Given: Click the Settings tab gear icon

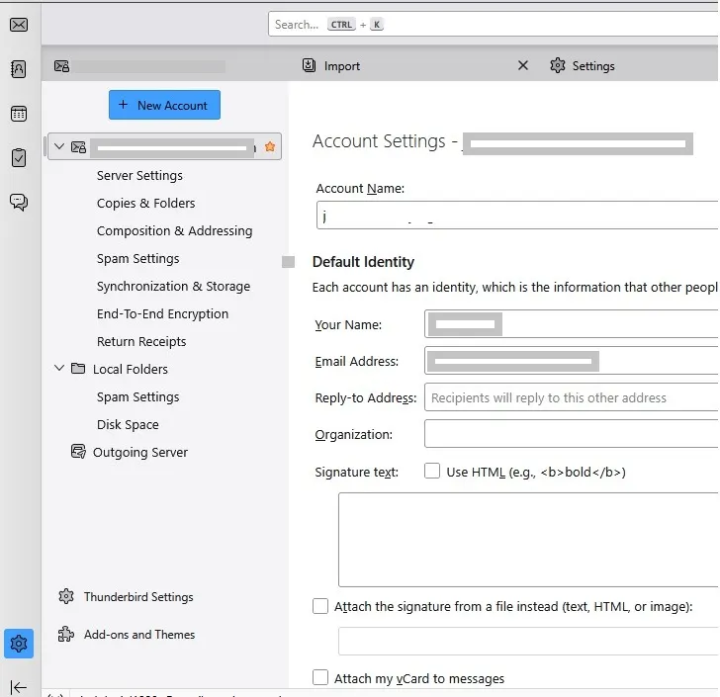Looking at the screenshot, I should [x=557, y=65].
